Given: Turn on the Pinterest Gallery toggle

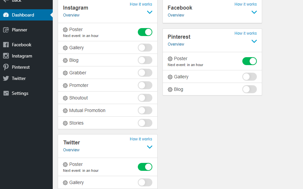Looking at the screenshot, I should [x=250, y=77].
